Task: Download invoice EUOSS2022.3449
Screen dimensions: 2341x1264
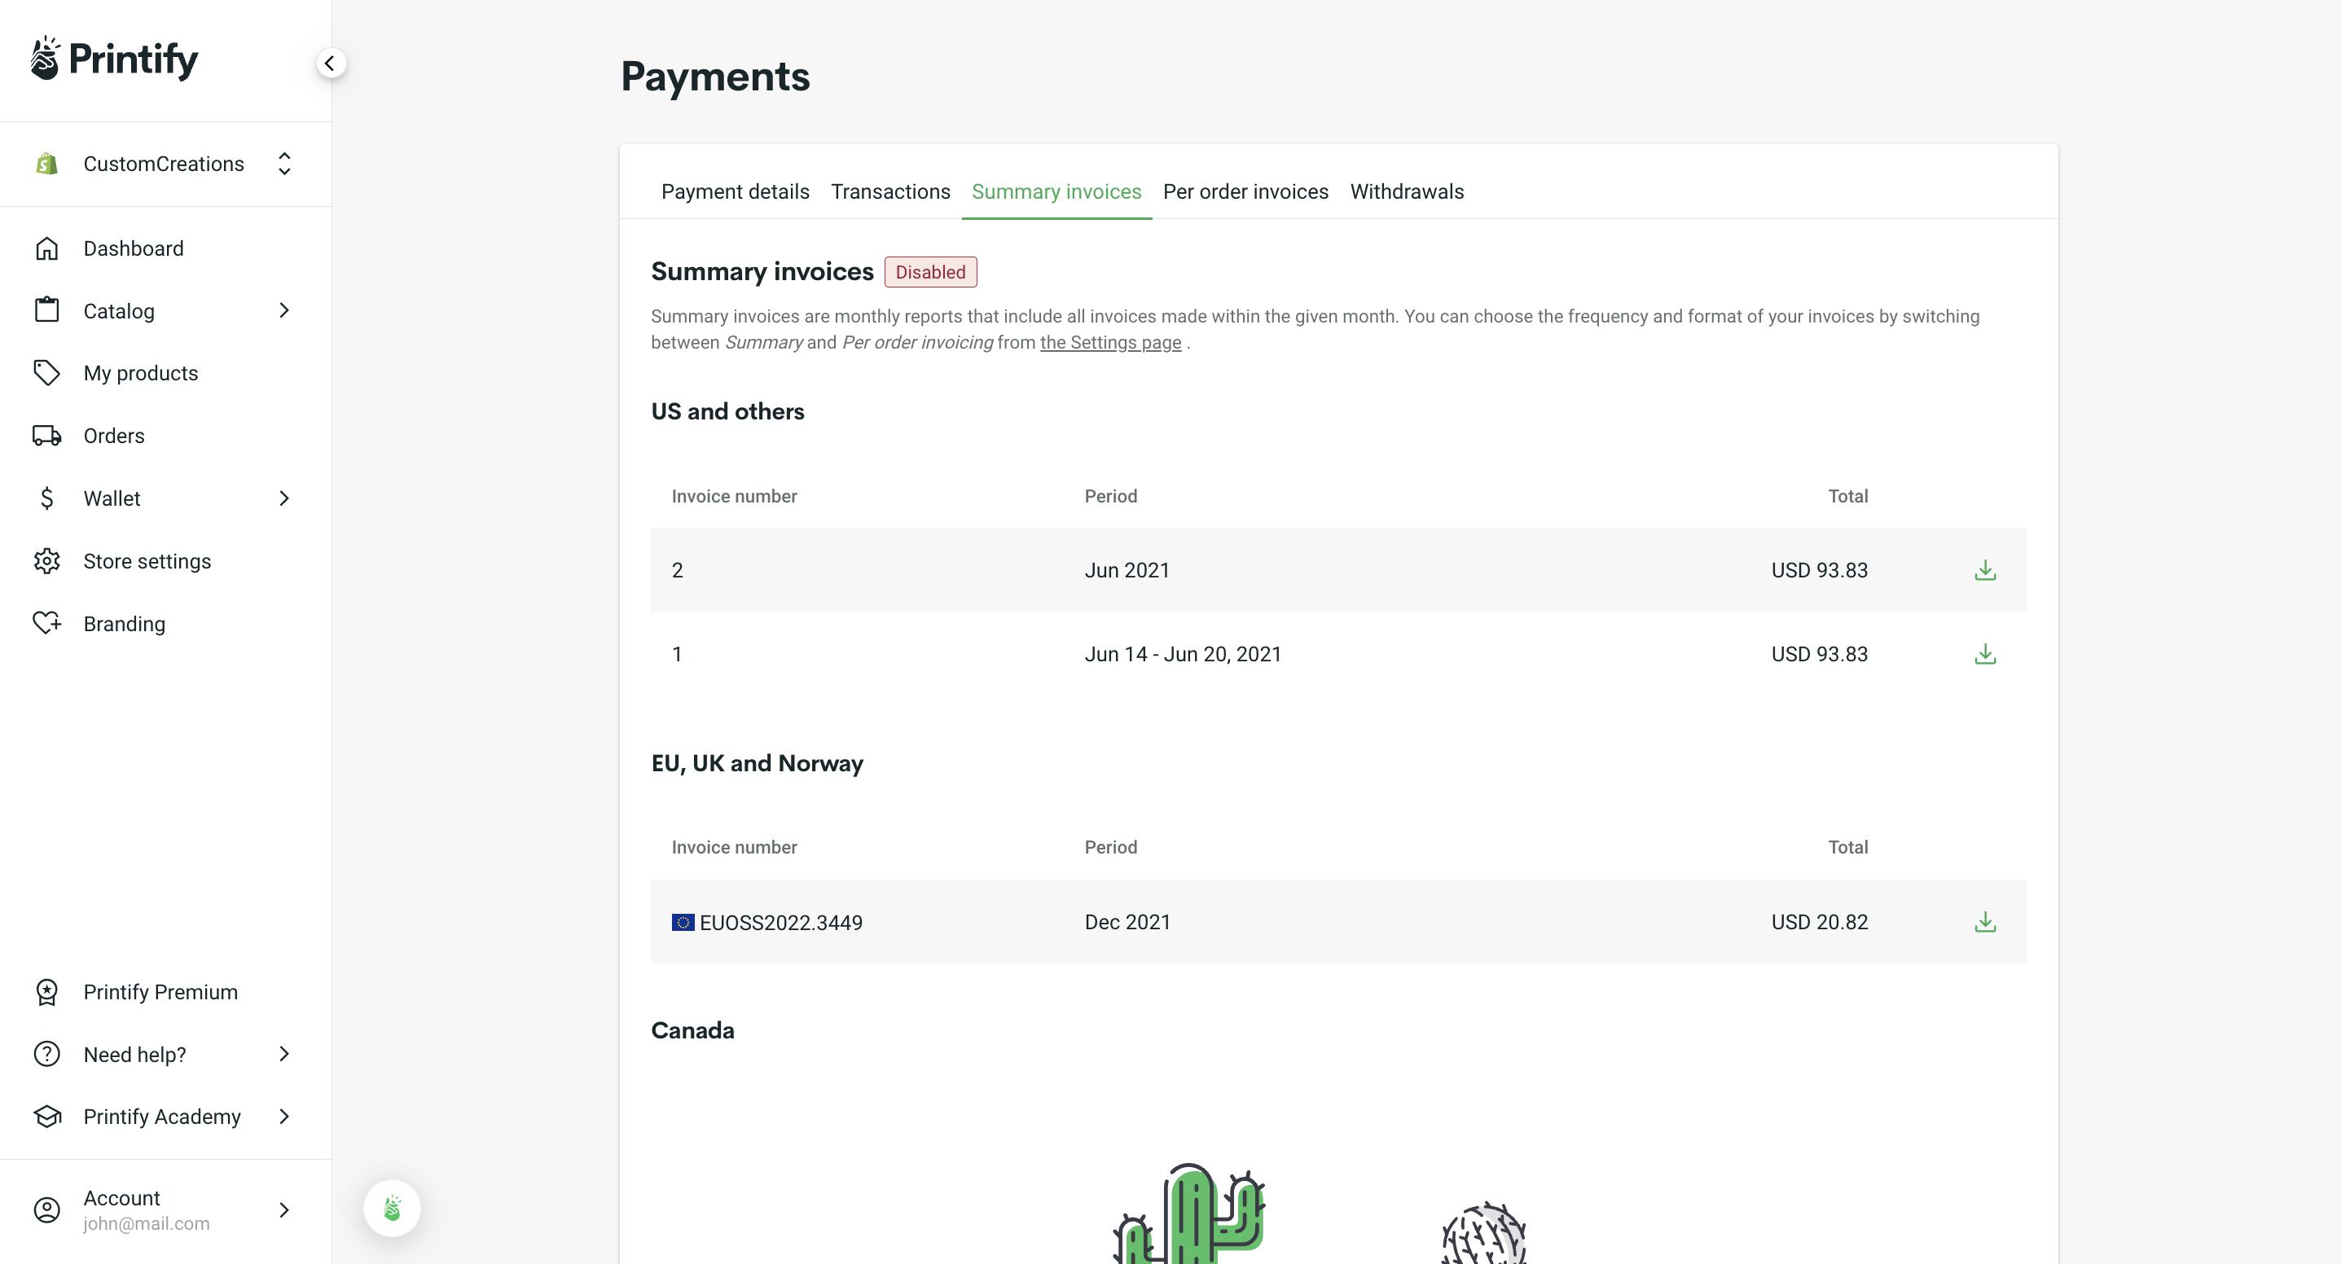Action: click(1986, 921)
